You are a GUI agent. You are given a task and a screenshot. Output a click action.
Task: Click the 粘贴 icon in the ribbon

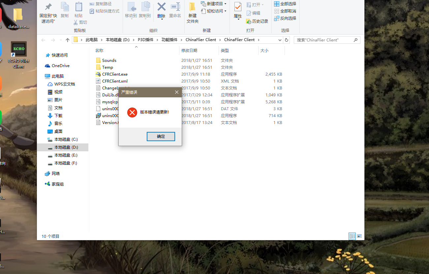coord(78,7)
